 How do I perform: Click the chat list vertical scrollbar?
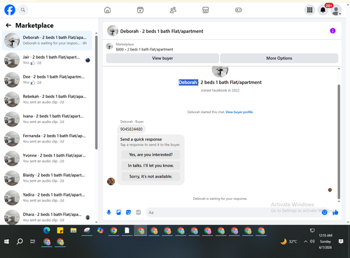click(97, 92)
